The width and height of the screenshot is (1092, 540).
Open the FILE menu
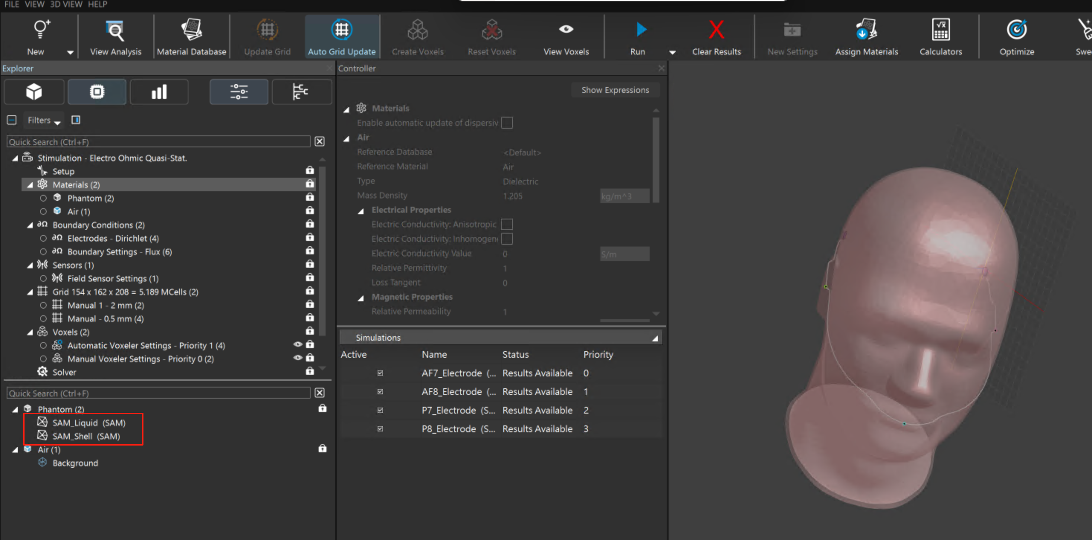[x=12, y=4]
